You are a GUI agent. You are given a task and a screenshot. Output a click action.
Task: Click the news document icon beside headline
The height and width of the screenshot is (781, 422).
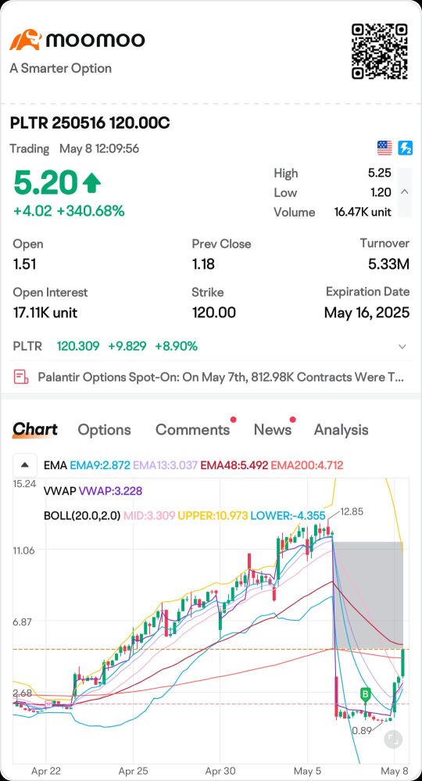[x=21, y=377]
